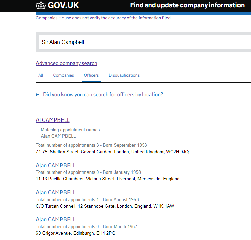Open the Al CAMPBELL officer result
251x240 pixels.
53,120
